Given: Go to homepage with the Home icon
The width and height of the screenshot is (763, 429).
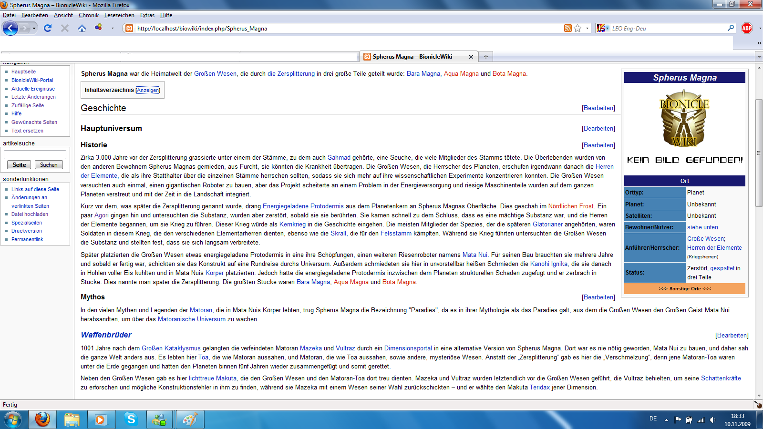Looking at the screenshot, I should click(82, 28).
